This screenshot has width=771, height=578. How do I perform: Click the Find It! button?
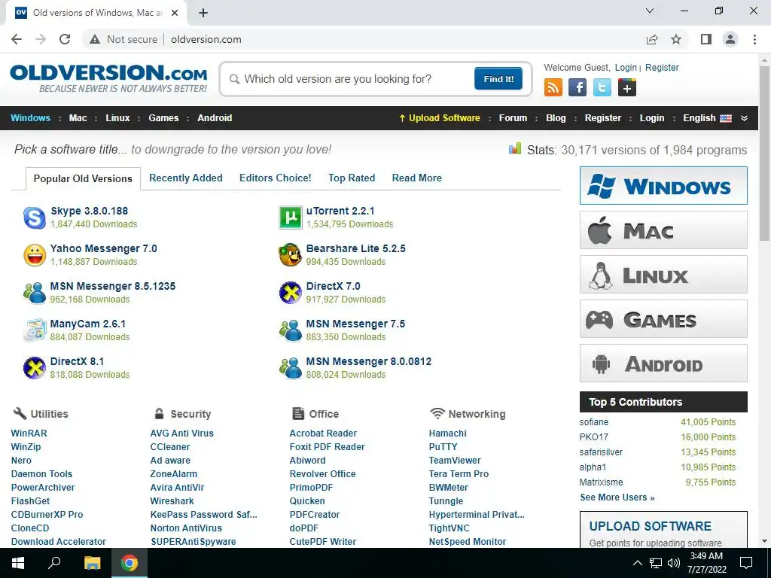point(498,78)
